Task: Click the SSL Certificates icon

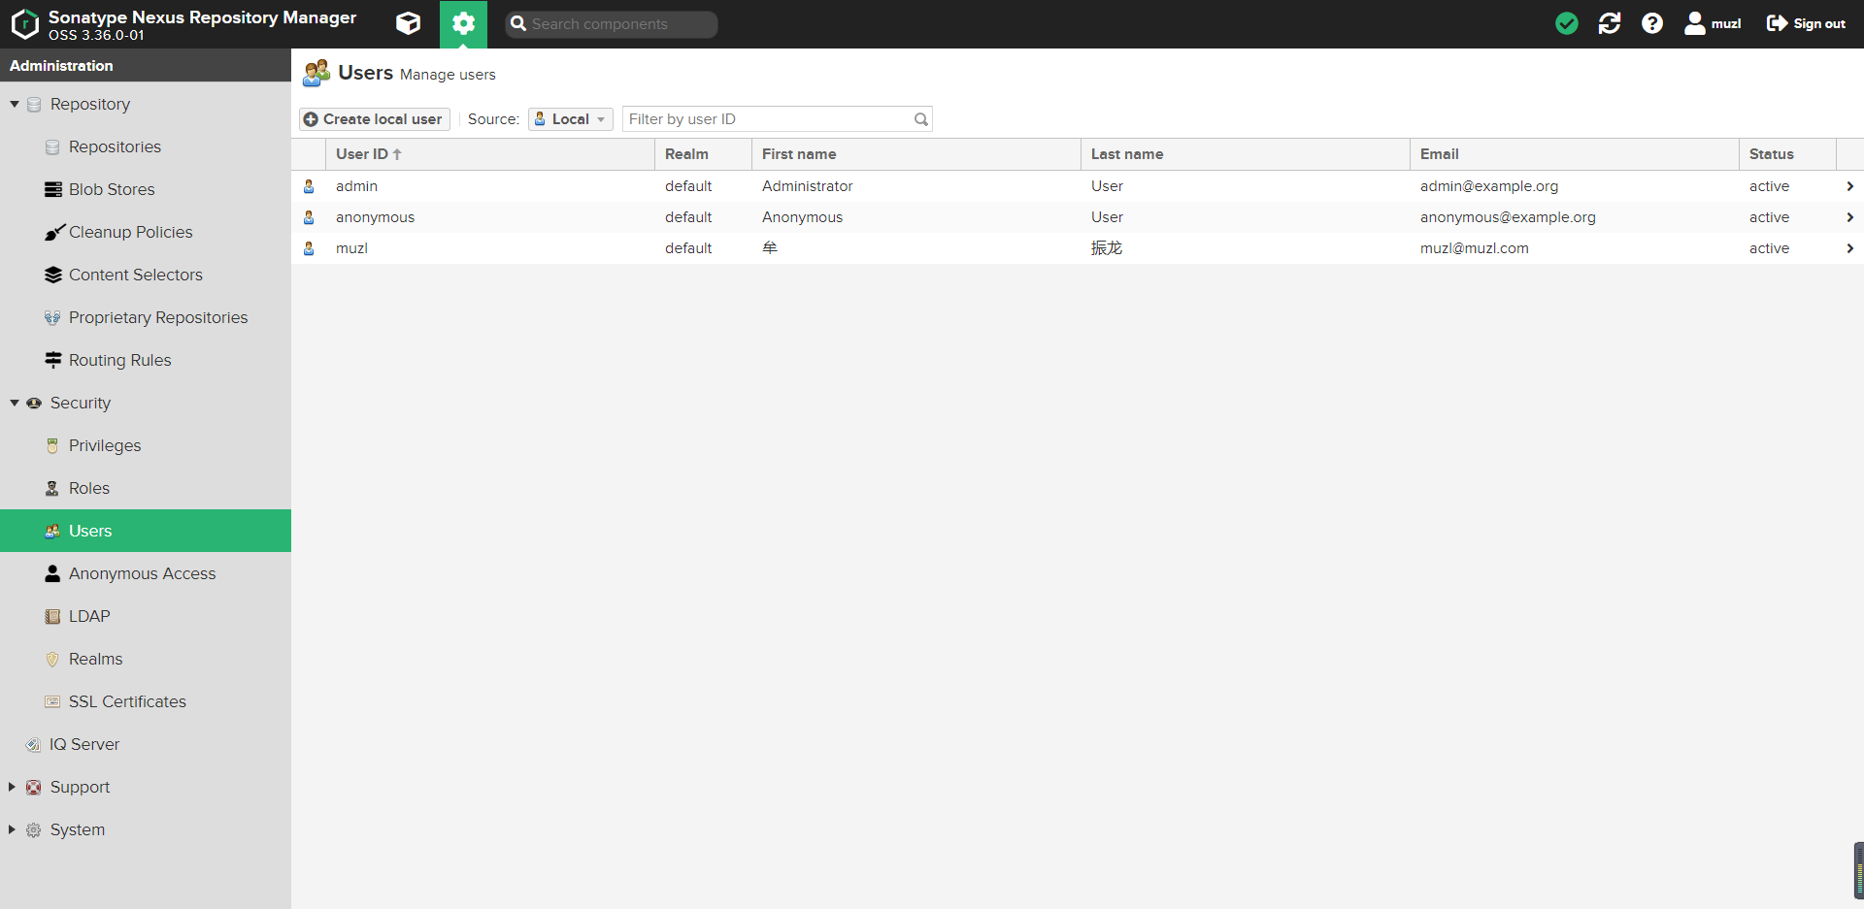Action: coord(52,701)
